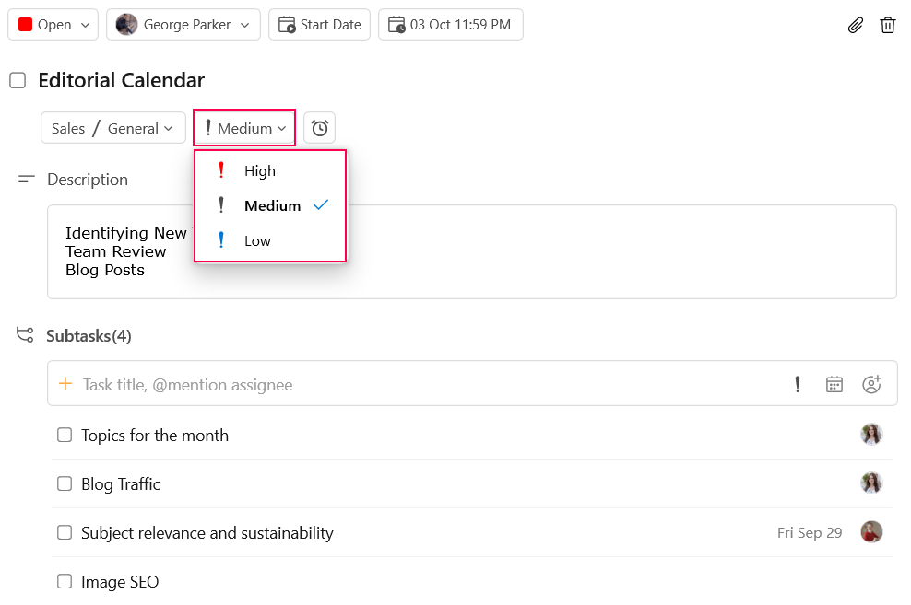Viewport: 911px width, 605px height.
Task: Expand the George Parker assignee dropdown
Action: pyautogui.click(x=183, y=24)
